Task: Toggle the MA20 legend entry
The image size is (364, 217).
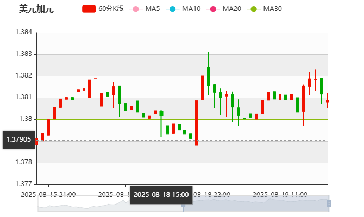Action: 224,9
